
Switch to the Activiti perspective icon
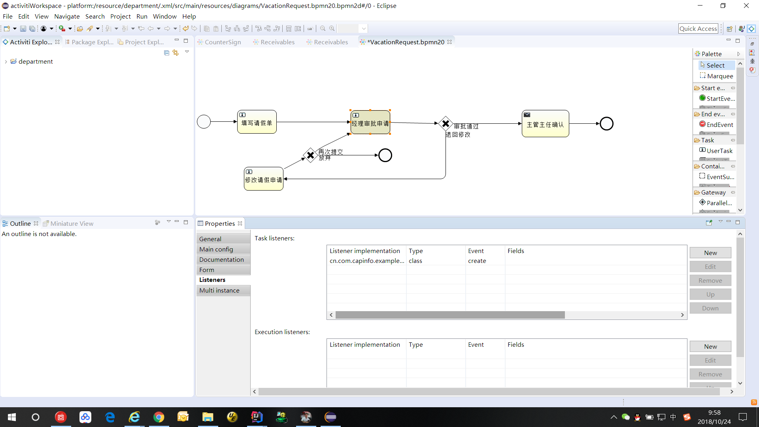(x=751, y=28)
